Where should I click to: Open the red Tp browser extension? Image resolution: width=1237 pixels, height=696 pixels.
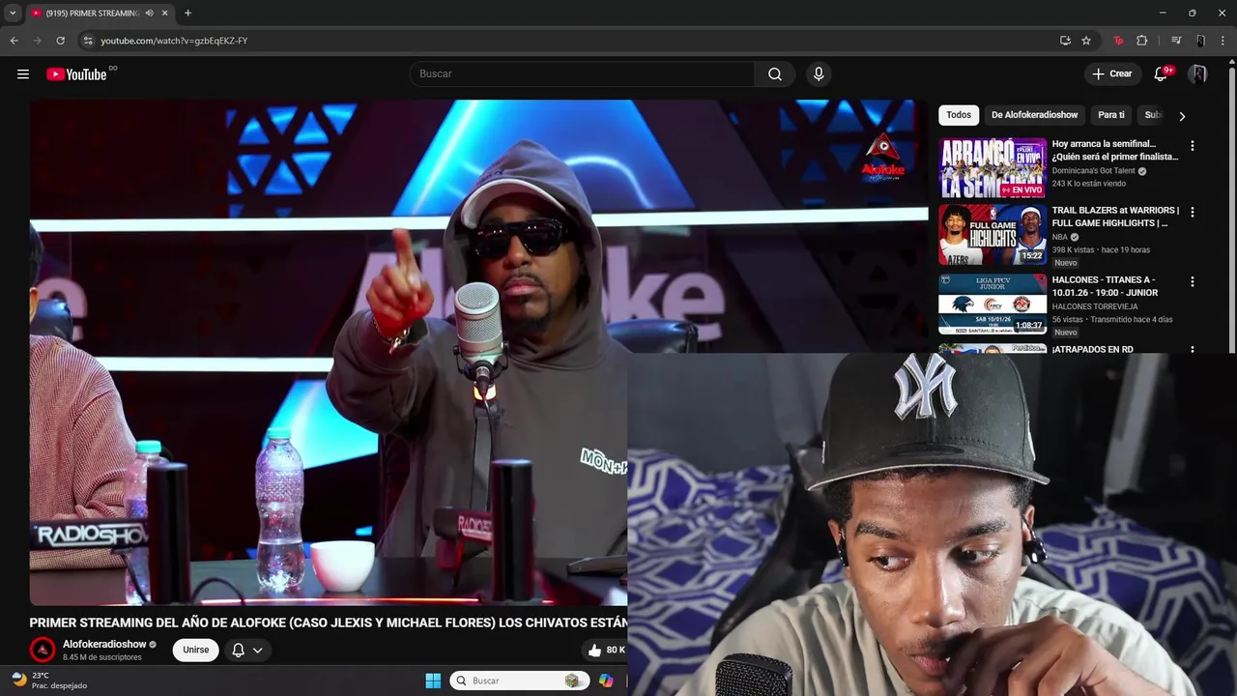point(1118,41)
